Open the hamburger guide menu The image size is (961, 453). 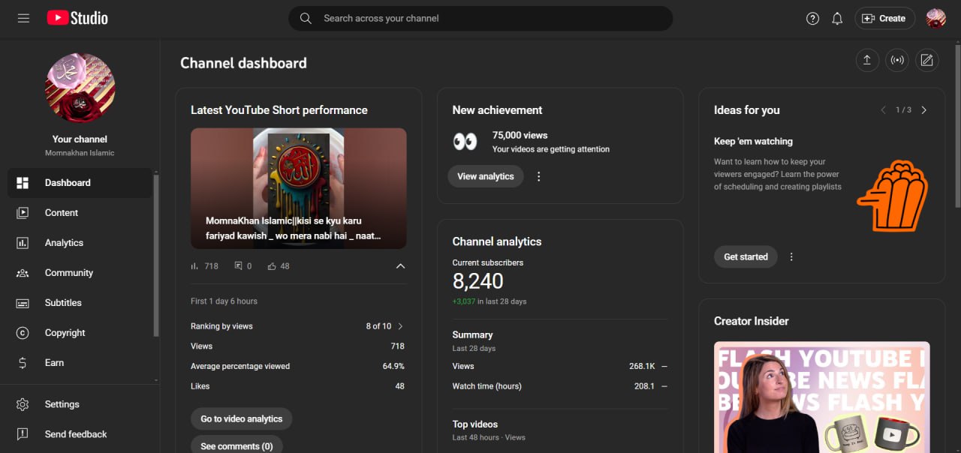[x=23, y=18]
